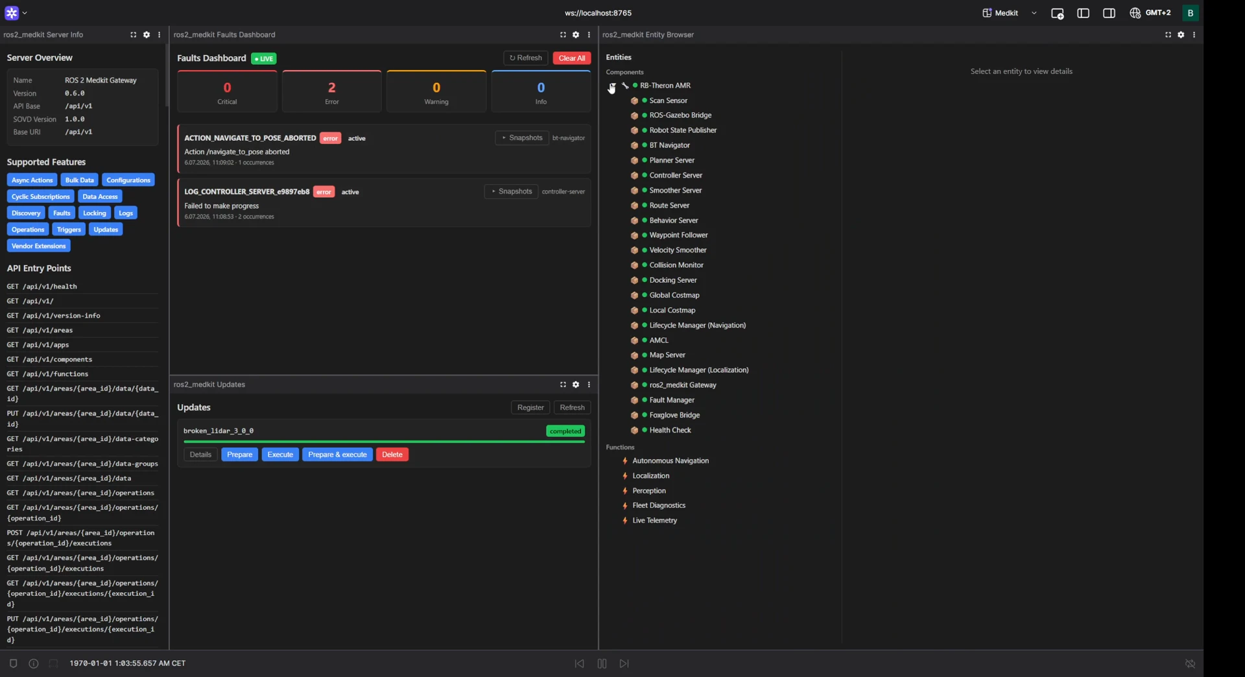Image resolution: width=1245 pixels, height=677 pixels.
Task: Click lightning icon beside Perception
Action: click(x=625, y=491)
